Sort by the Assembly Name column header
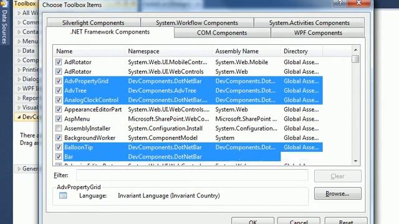The height and width of the screenshot is (224, 399). coord(246,51)
